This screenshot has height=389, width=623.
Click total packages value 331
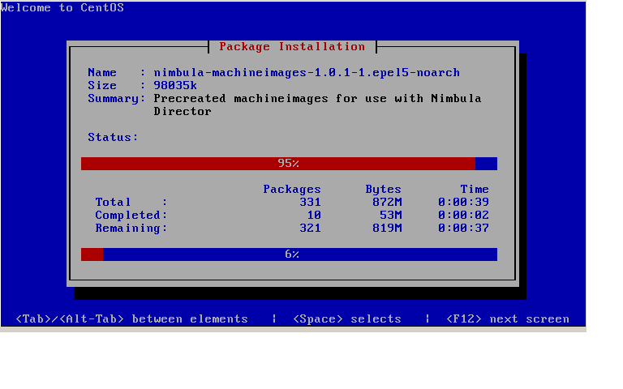[311, 203]
